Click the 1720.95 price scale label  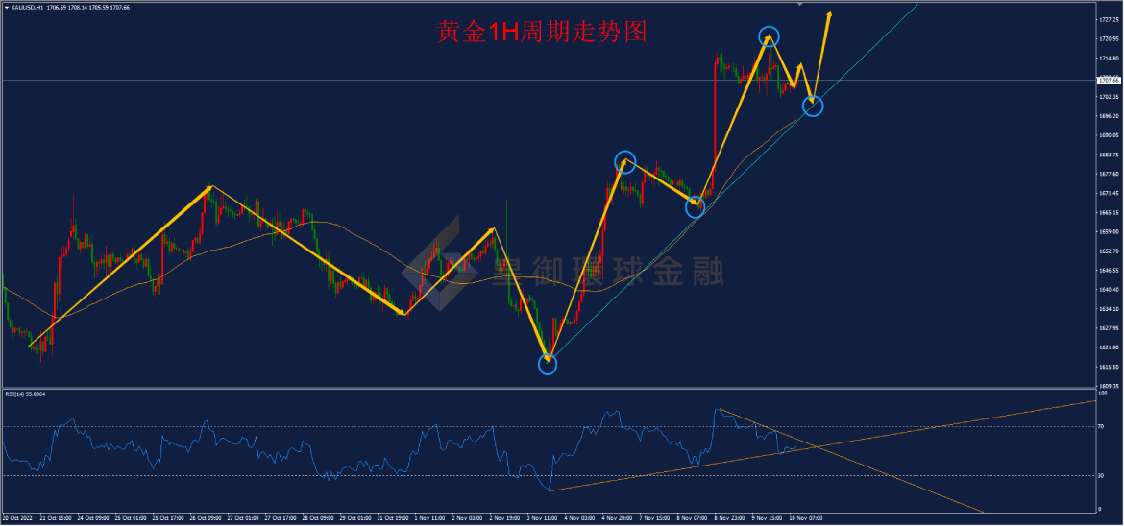pyautogui.click(x=1109, y=38)
